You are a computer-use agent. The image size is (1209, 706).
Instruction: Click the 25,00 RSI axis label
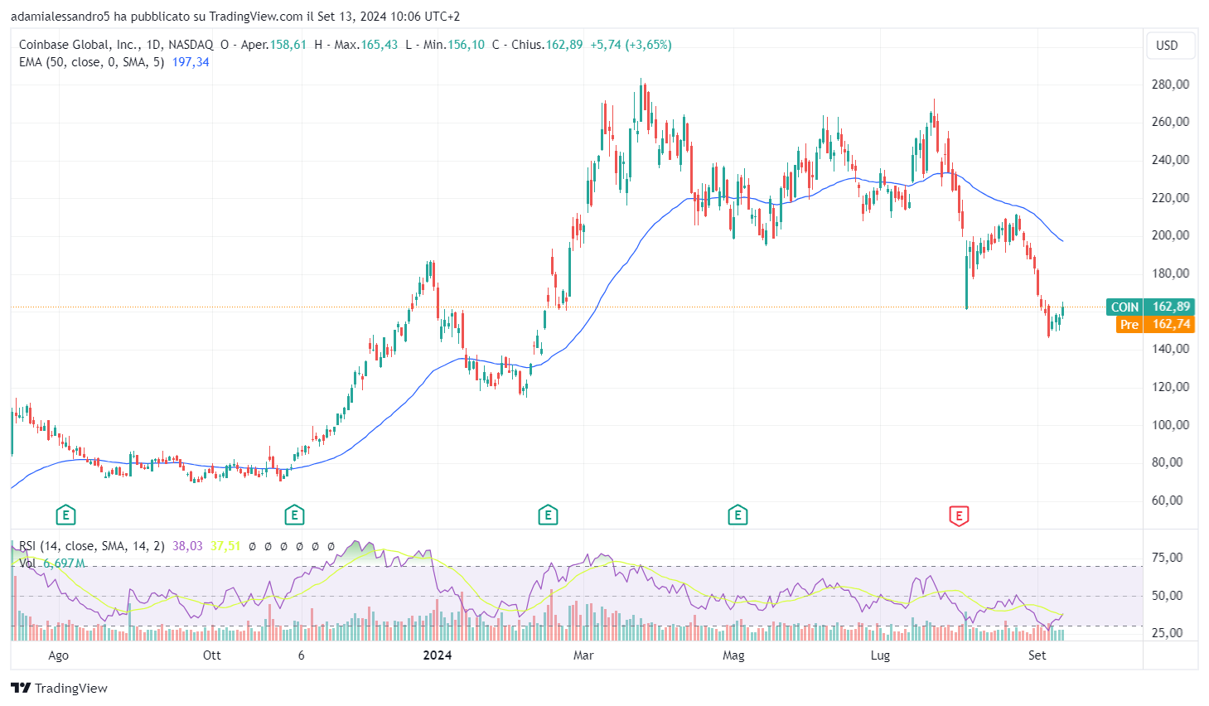click(x=1168, y=633)
